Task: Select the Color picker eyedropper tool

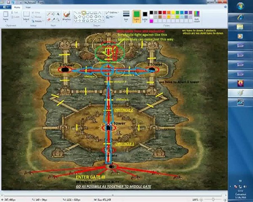Action: [53, 19]
